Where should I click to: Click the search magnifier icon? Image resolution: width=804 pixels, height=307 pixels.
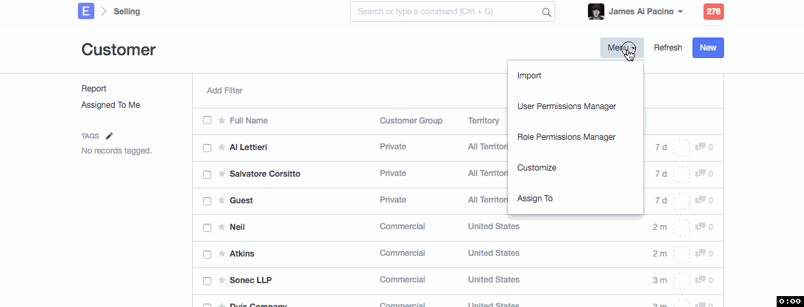[546, 12]
